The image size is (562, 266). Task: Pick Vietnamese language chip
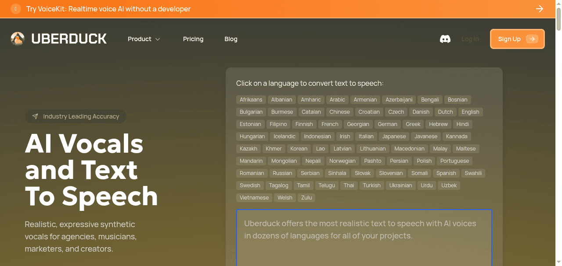[254, 198]
